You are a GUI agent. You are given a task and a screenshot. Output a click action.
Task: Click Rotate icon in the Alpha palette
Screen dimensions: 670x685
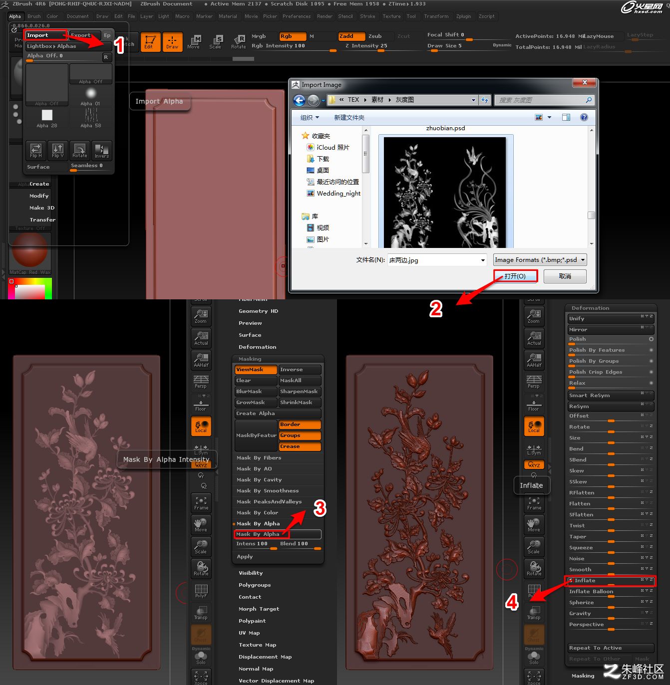click(x=80, y=150)
